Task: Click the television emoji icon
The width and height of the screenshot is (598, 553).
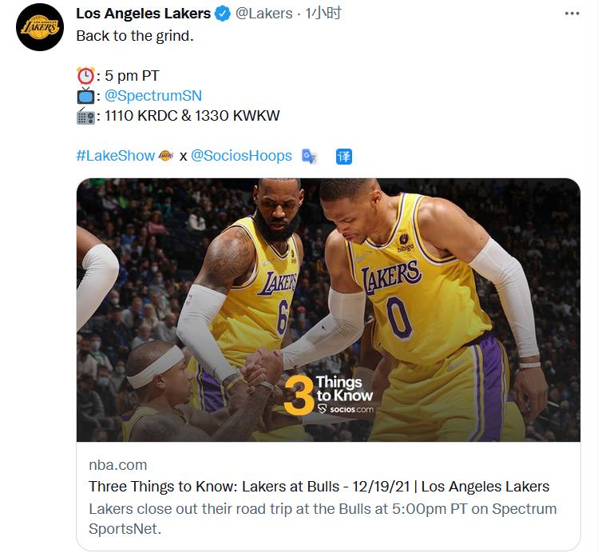Action: (x=85, y=95)
